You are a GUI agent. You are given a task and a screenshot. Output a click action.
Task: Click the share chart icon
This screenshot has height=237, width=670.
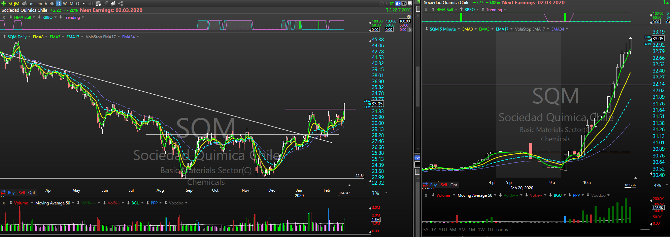pos(121,3)
